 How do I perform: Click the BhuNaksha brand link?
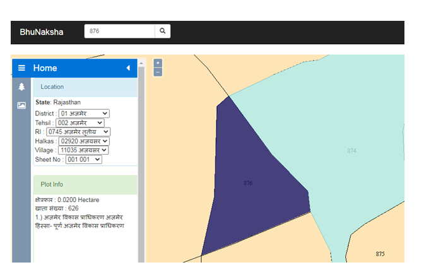42,32
